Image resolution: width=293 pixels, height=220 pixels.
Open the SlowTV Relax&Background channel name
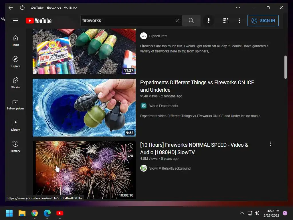click(x=170, y=168)
